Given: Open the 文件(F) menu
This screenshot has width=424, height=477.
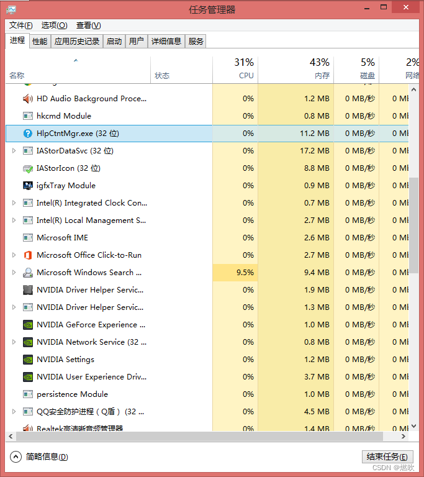Looking at the screenshot, I should (20, 25).
